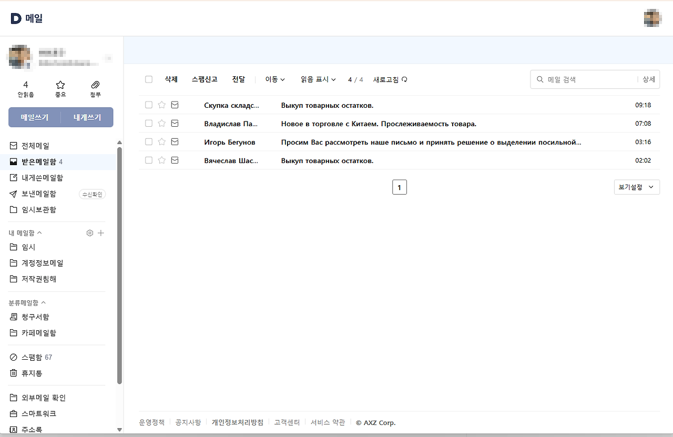Viewport: 673px width, 437px height.
Task: Open the 임시보관함 drafts folder
Action: pyautogui.click(x=39, y=209)
